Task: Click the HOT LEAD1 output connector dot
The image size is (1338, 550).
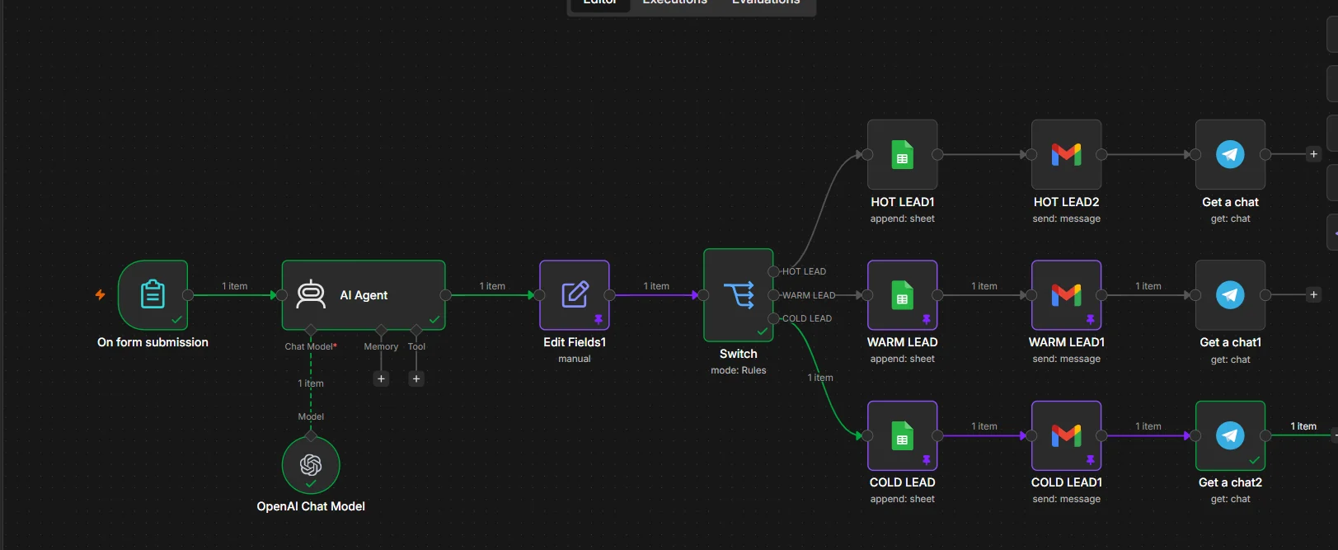Action: (937, 154)
